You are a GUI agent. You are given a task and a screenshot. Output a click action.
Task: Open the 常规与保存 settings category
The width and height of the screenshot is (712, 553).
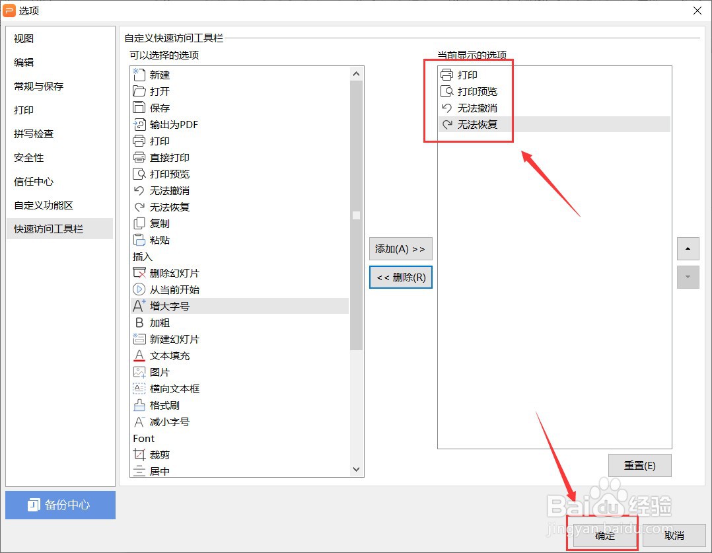(x=59, y=86)
